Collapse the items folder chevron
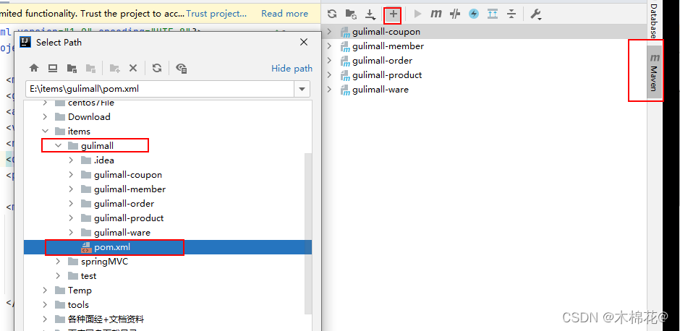 45,131
